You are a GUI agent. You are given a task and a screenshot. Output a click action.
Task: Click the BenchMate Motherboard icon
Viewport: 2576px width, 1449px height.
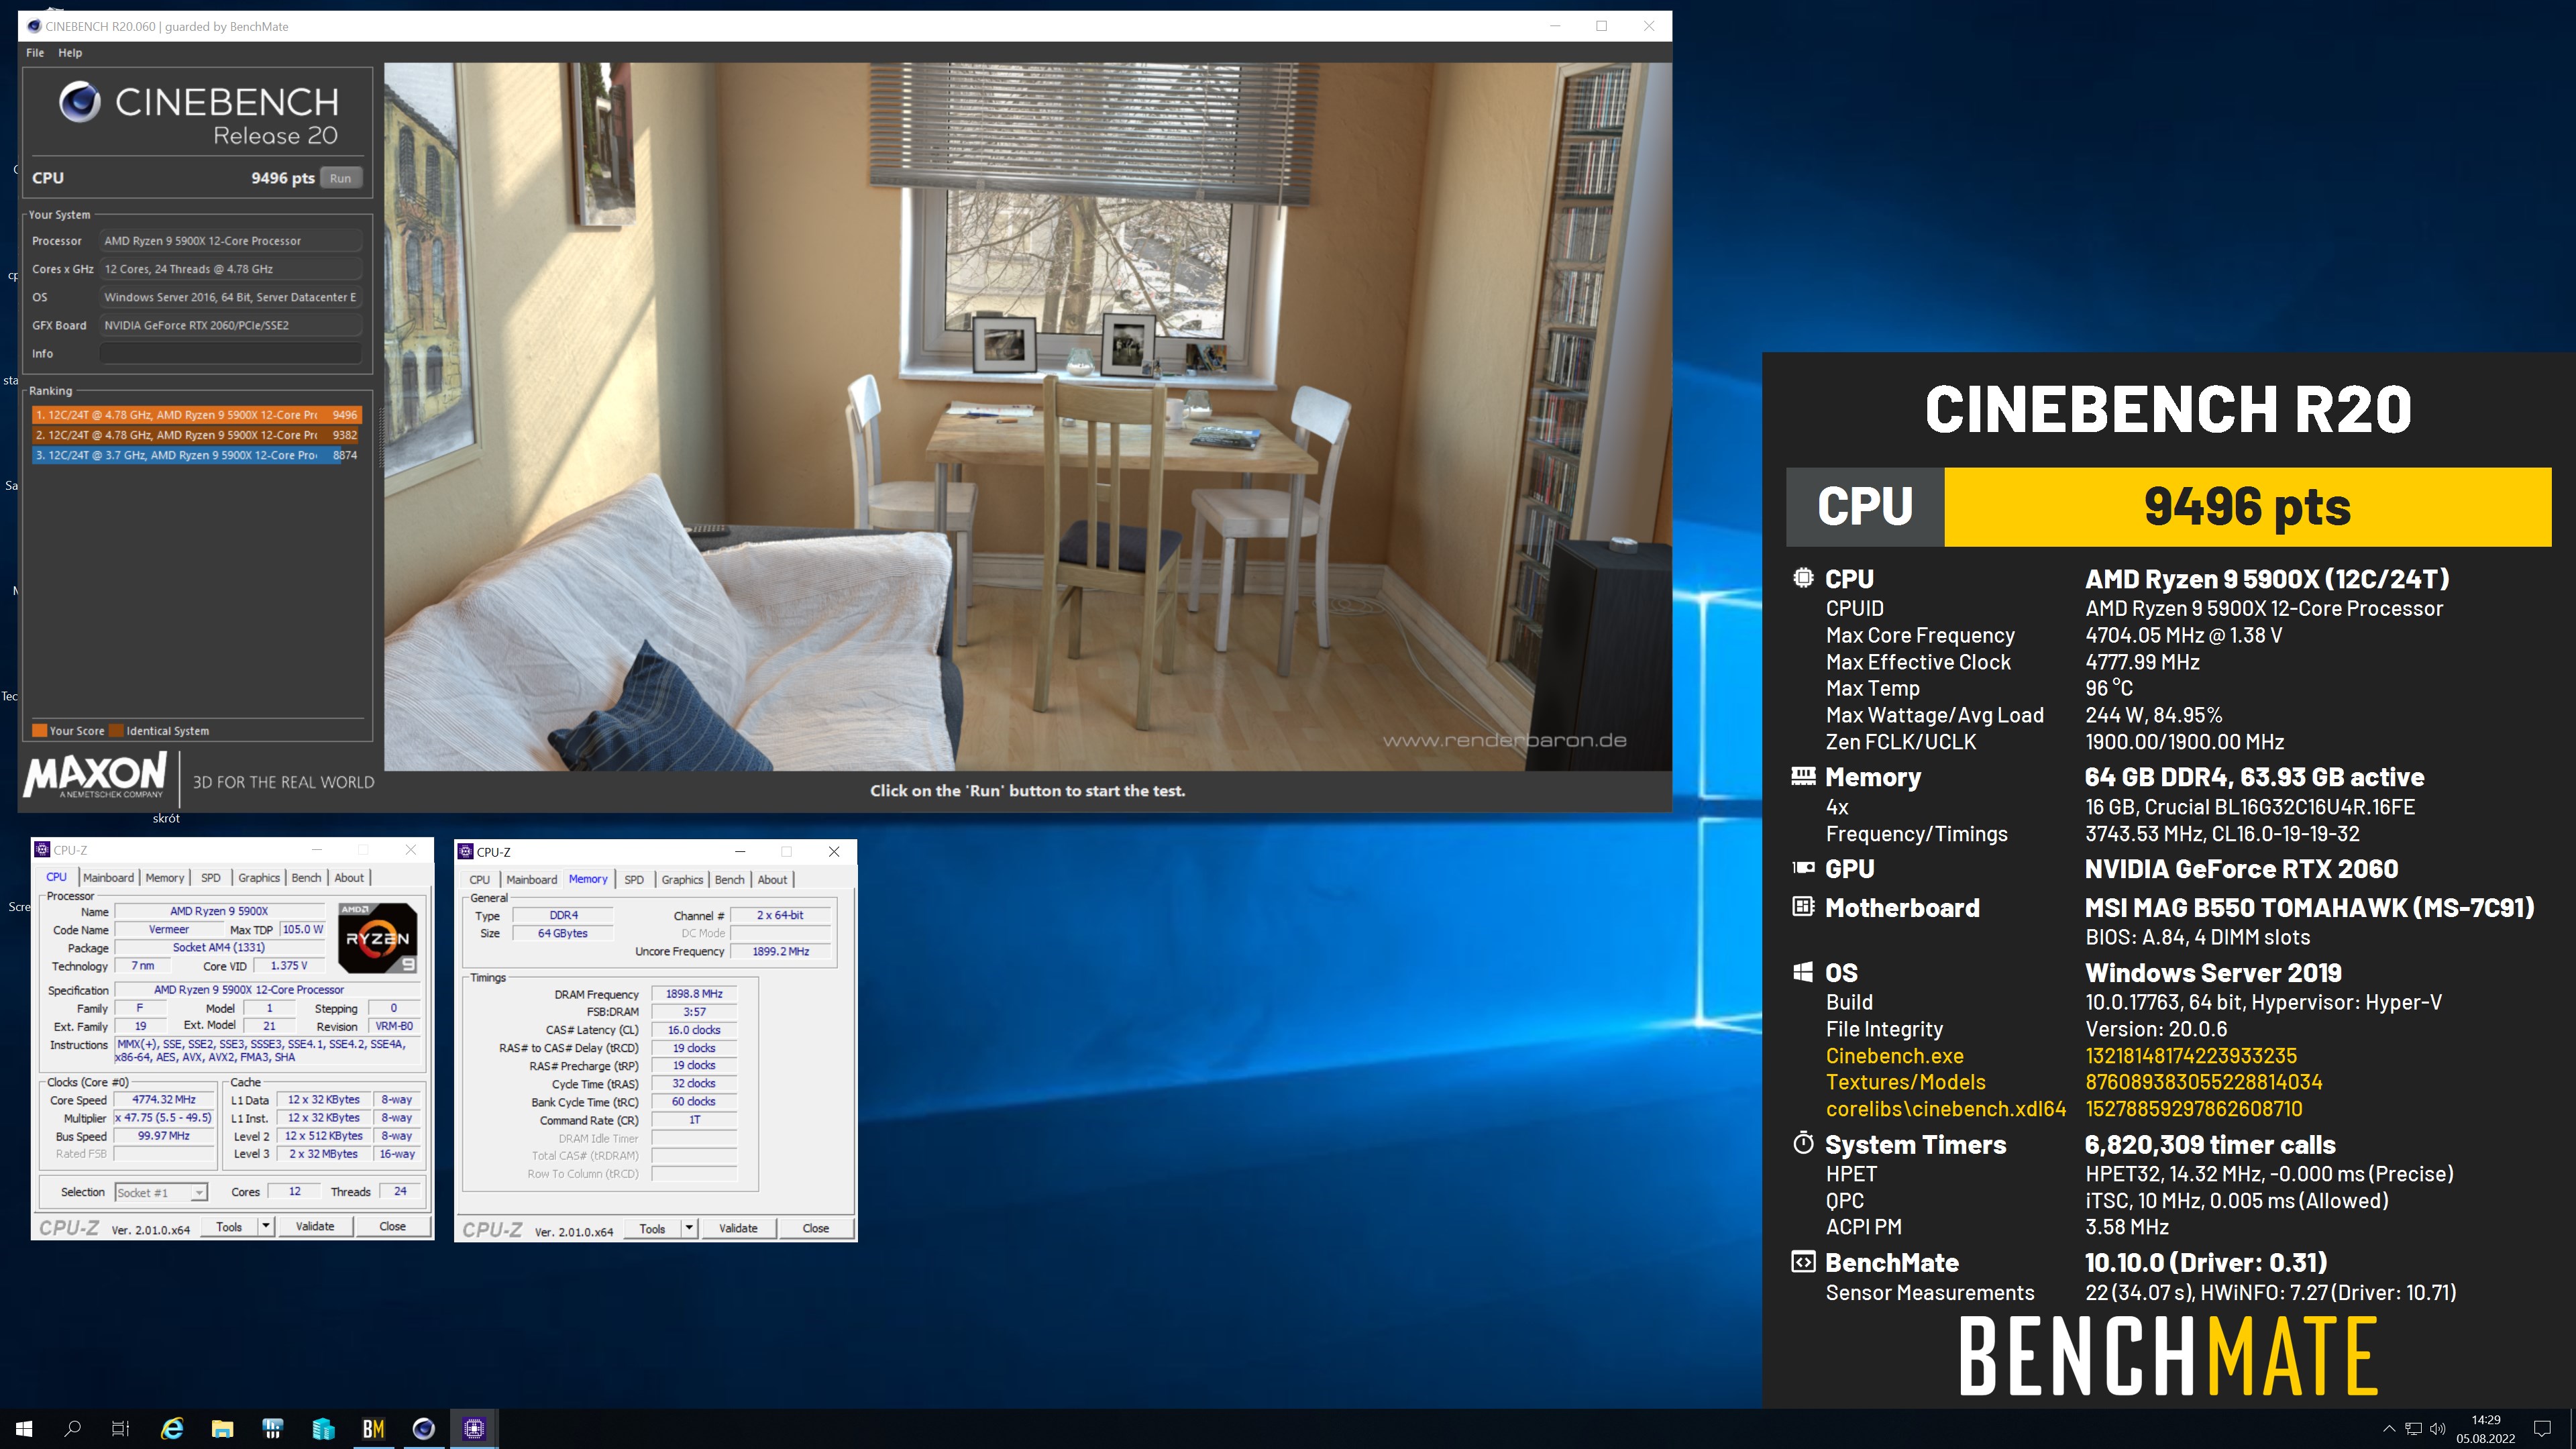click(x=1803, y=907)
